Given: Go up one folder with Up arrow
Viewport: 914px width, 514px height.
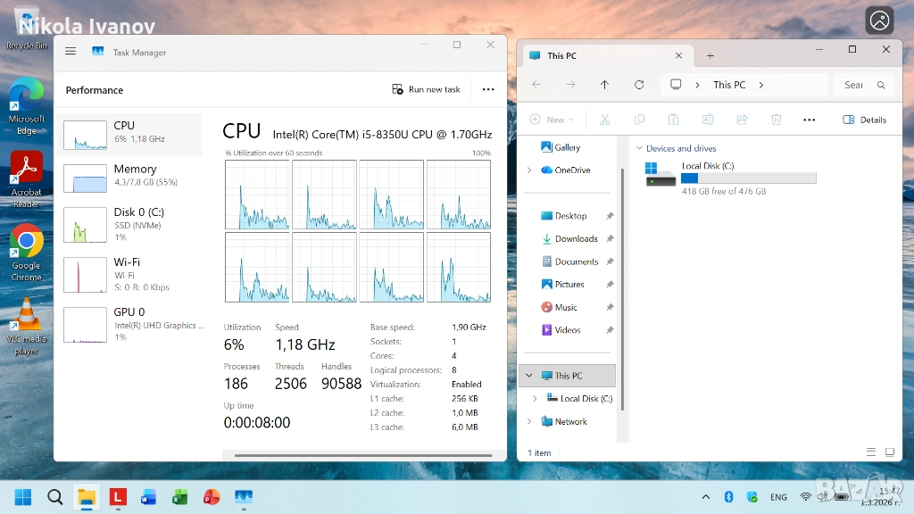Looking at the screenshot, I should (x=604, y=85).
